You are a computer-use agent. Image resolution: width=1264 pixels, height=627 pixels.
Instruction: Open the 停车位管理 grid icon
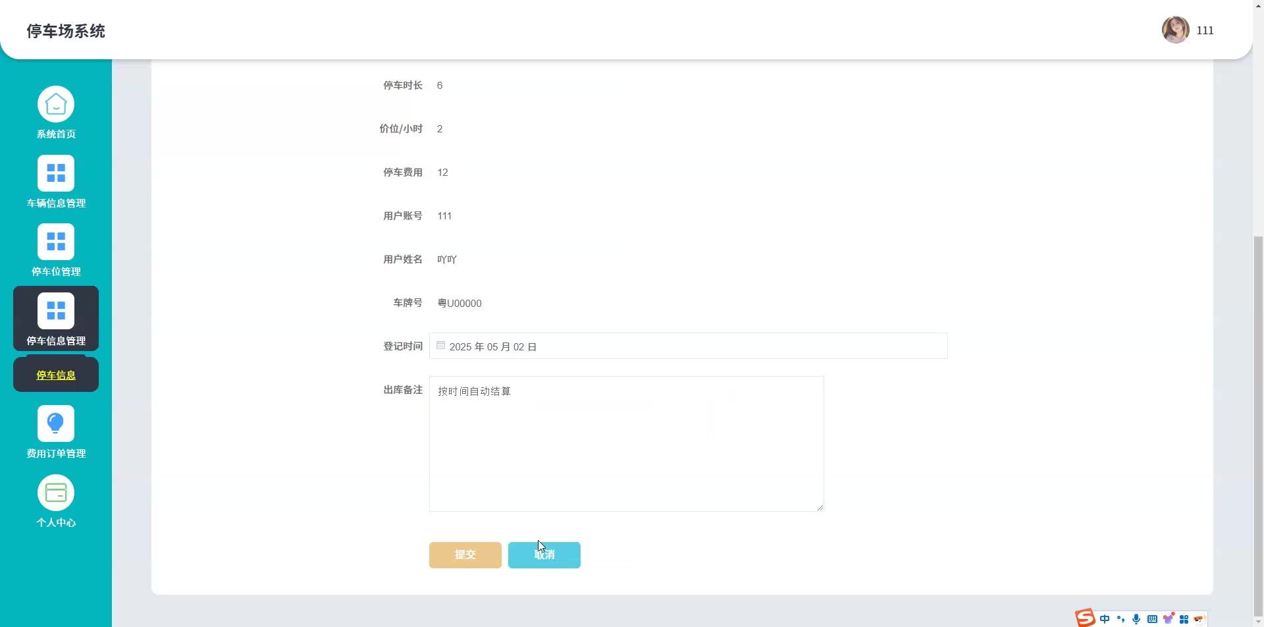coord(56,242)
